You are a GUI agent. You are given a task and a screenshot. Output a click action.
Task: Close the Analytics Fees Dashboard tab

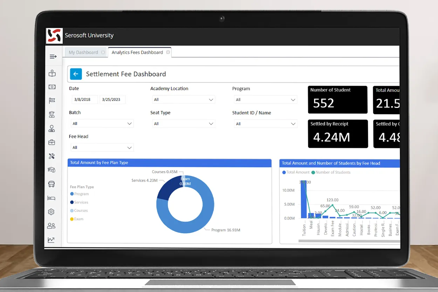pyautogui.click(x=168, y=52)
